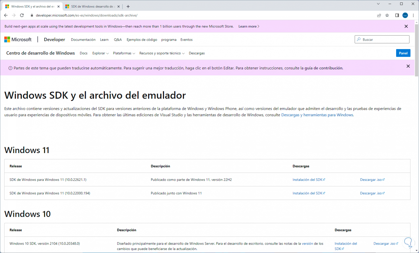Go to Descargas page
The height and width of the screenshot is (253, 419).
click(x=197, y=53)
